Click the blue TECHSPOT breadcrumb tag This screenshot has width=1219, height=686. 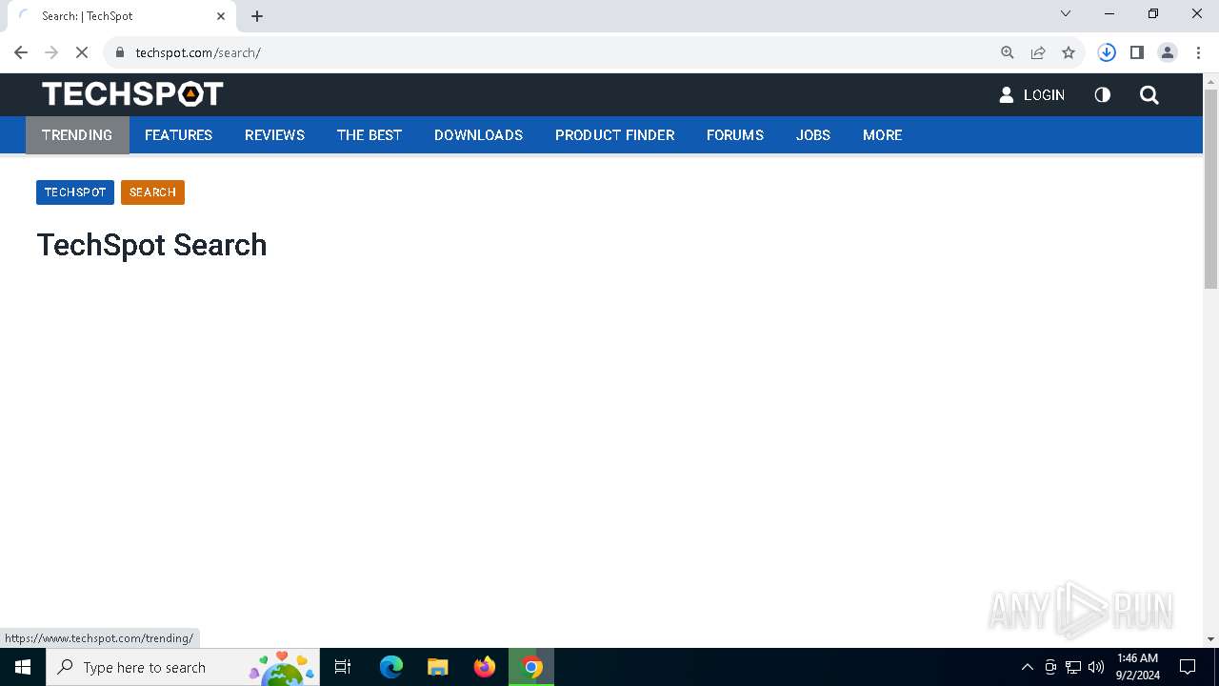point(75,192)
